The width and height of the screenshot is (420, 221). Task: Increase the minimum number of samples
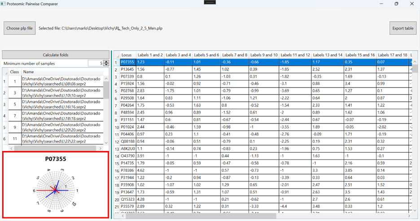(x=106, y=62)
